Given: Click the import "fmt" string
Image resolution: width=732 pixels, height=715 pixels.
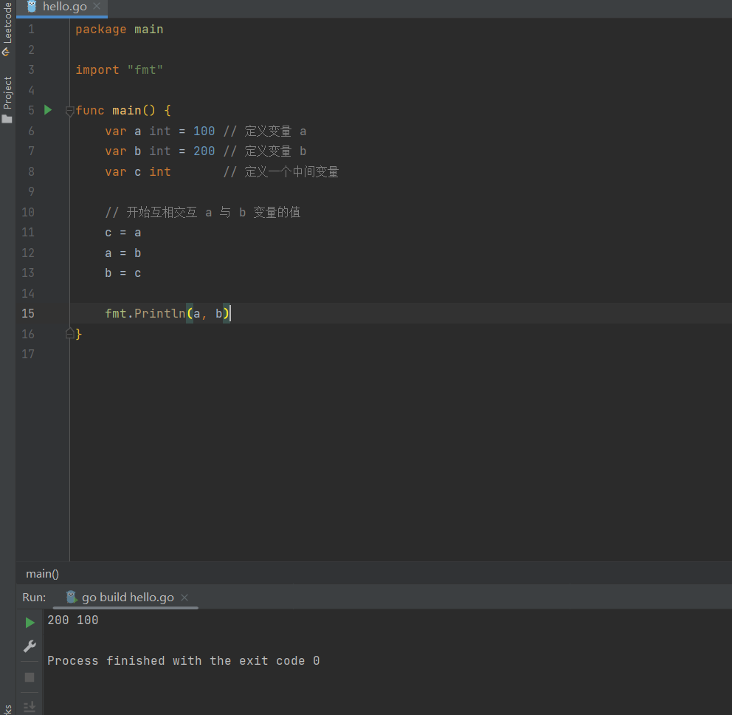Looking at the screenshot, I should click(x=145, y=70).
